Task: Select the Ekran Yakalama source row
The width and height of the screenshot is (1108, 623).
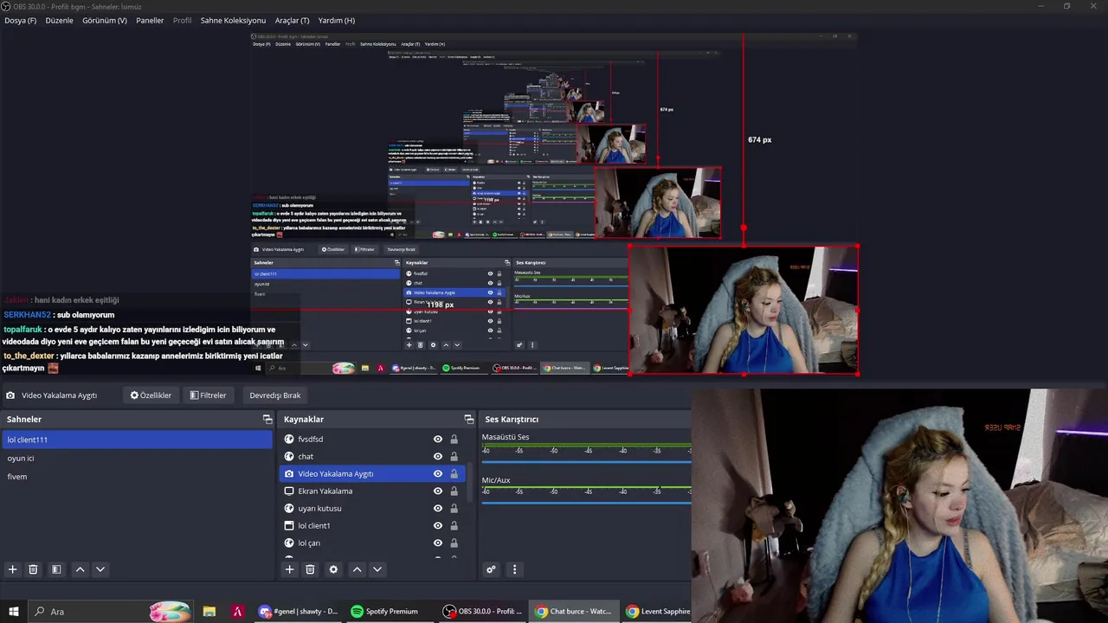Action: 372,491
